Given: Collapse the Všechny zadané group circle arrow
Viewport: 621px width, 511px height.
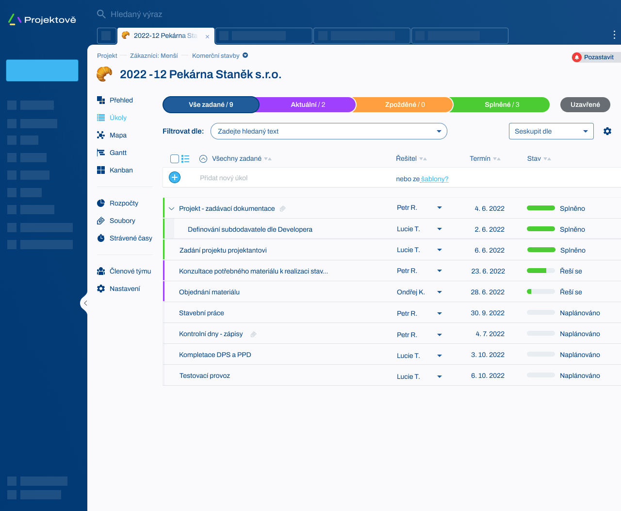Looking at the screenshot, I should [x=203, y=159].
